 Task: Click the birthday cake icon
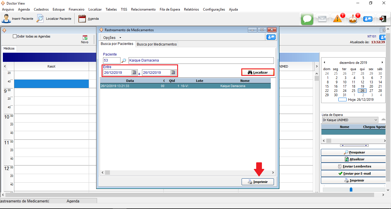(353, 19)
